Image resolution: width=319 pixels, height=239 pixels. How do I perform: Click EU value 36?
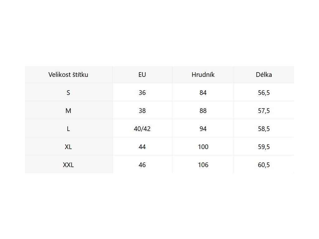point(142,93)
